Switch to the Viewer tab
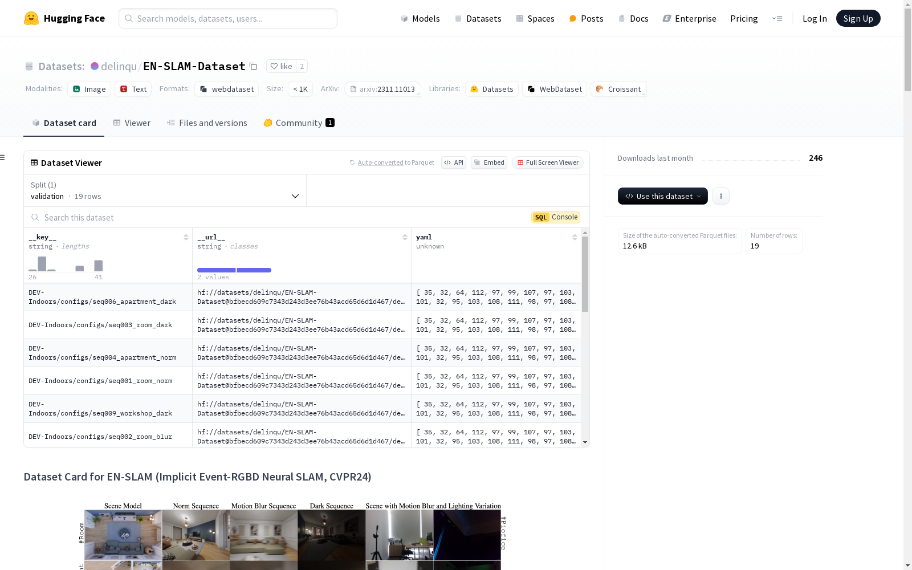 pos(132,123)
